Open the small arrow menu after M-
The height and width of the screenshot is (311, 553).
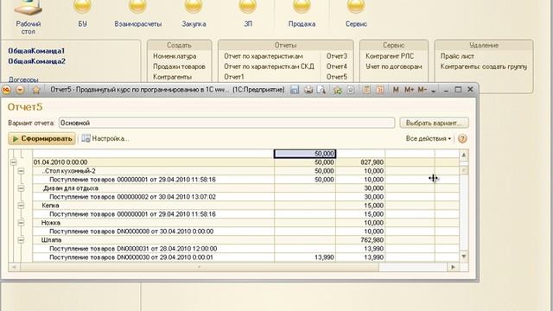coord(434,91)
